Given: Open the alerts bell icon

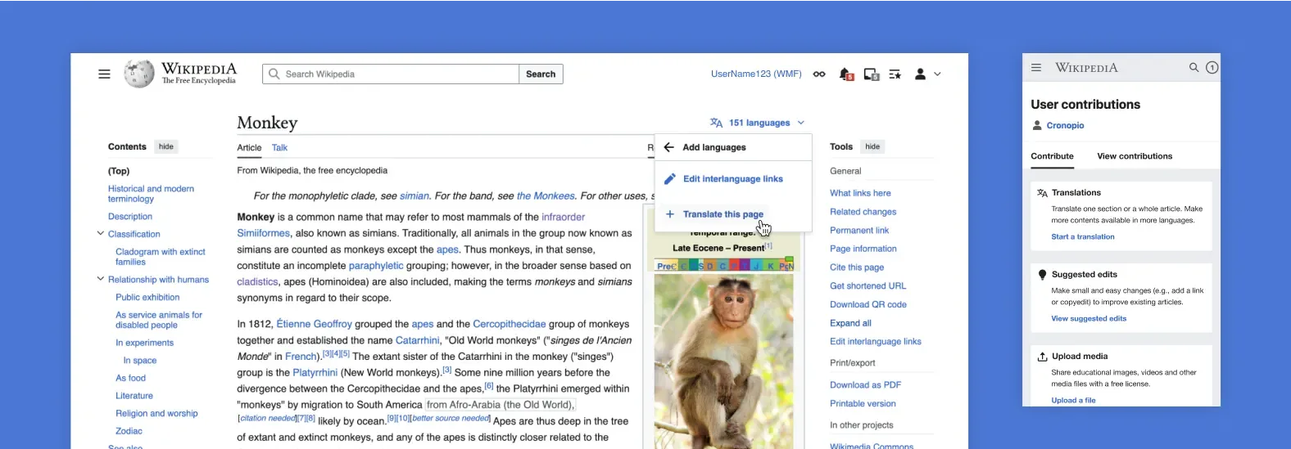Looking at the screenshot, I should coord(846,74).
